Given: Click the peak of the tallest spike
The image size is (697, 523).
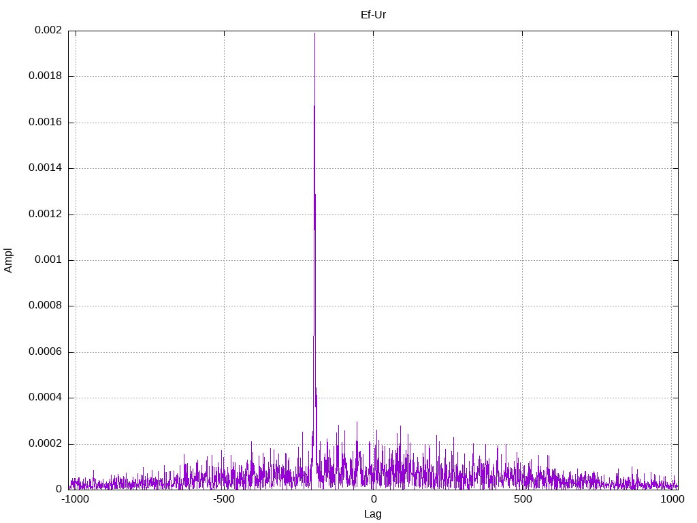Looking at the screenshot, I should (x=314, y=33).
